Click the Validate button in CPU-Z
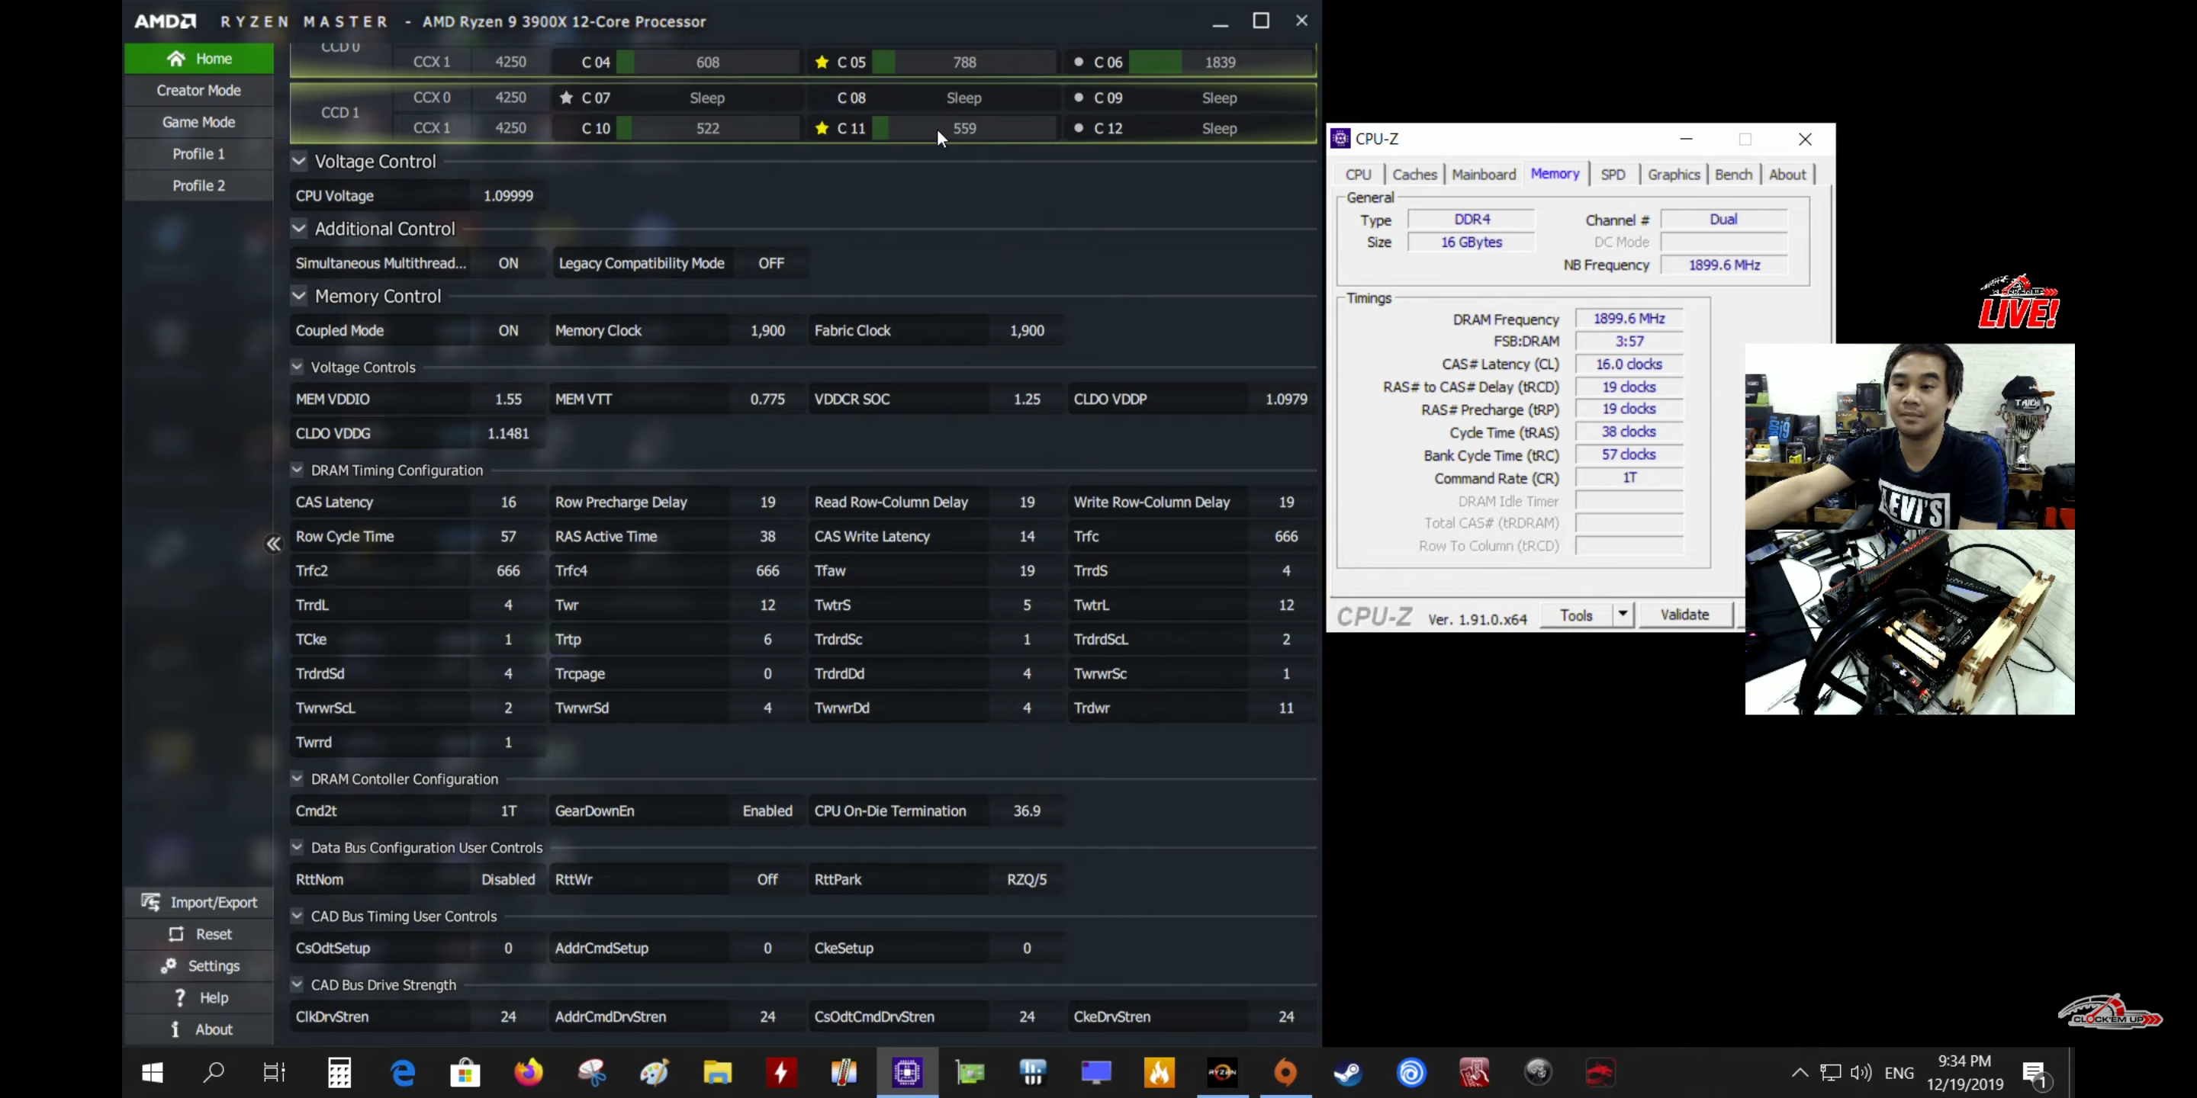Viewport: 2197px width, 1098px height. point(1684,615)
